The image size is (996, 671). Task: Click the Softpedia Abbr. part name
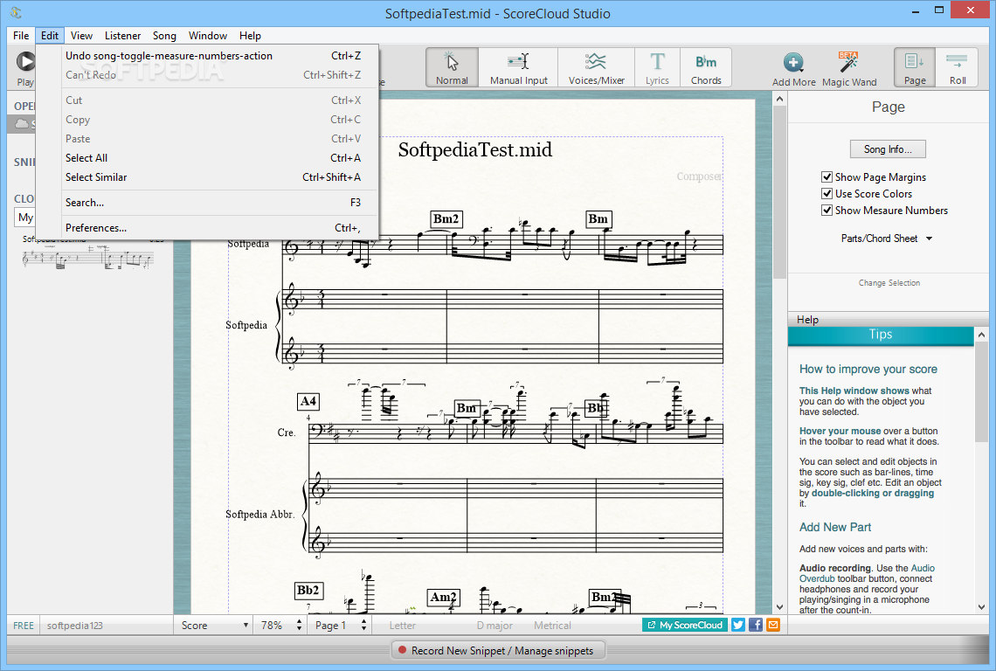click(259, 514)
